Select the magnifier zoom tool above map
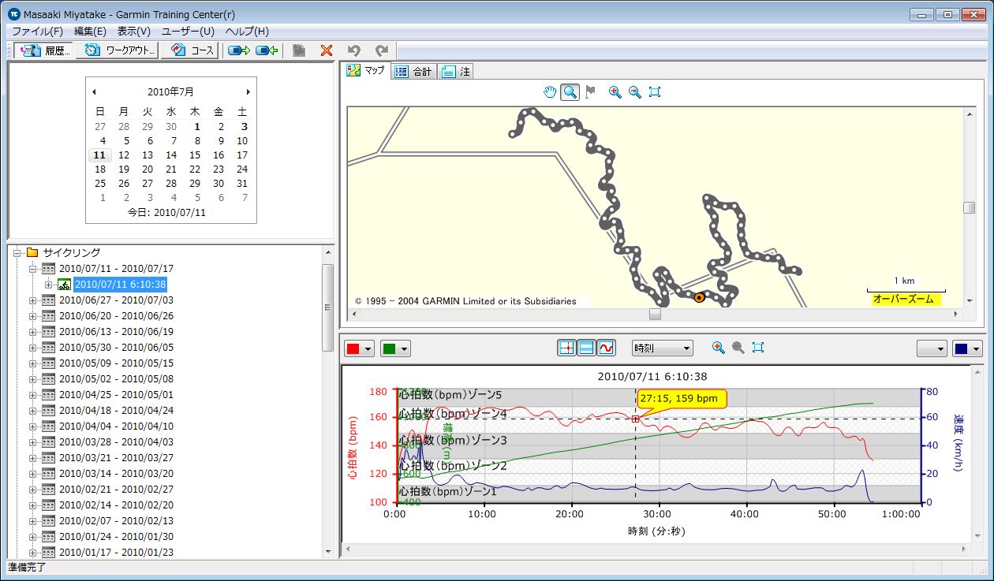994x581 pixels. [x=569, y=92]
